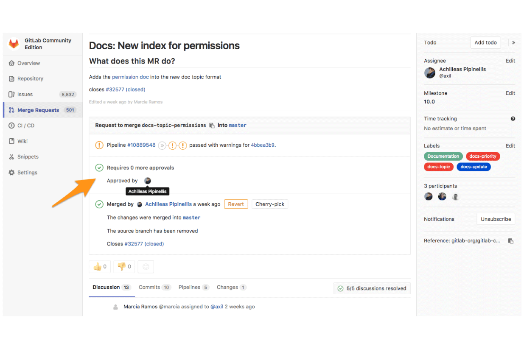The width and height of the screenshot is (524, 349).
Task: Click the GitLab fox logo
Action: pos(14,44)
